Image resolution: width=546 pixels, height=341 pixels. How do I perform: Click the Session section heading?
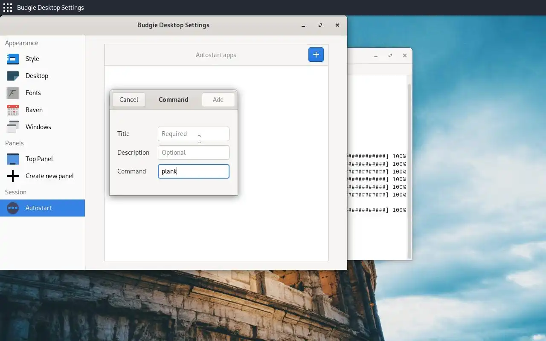[16, 192]
